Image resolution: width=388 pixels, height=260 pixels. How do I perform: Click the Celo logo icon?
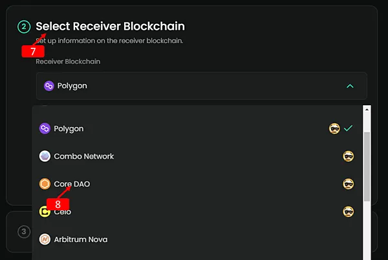45,211
